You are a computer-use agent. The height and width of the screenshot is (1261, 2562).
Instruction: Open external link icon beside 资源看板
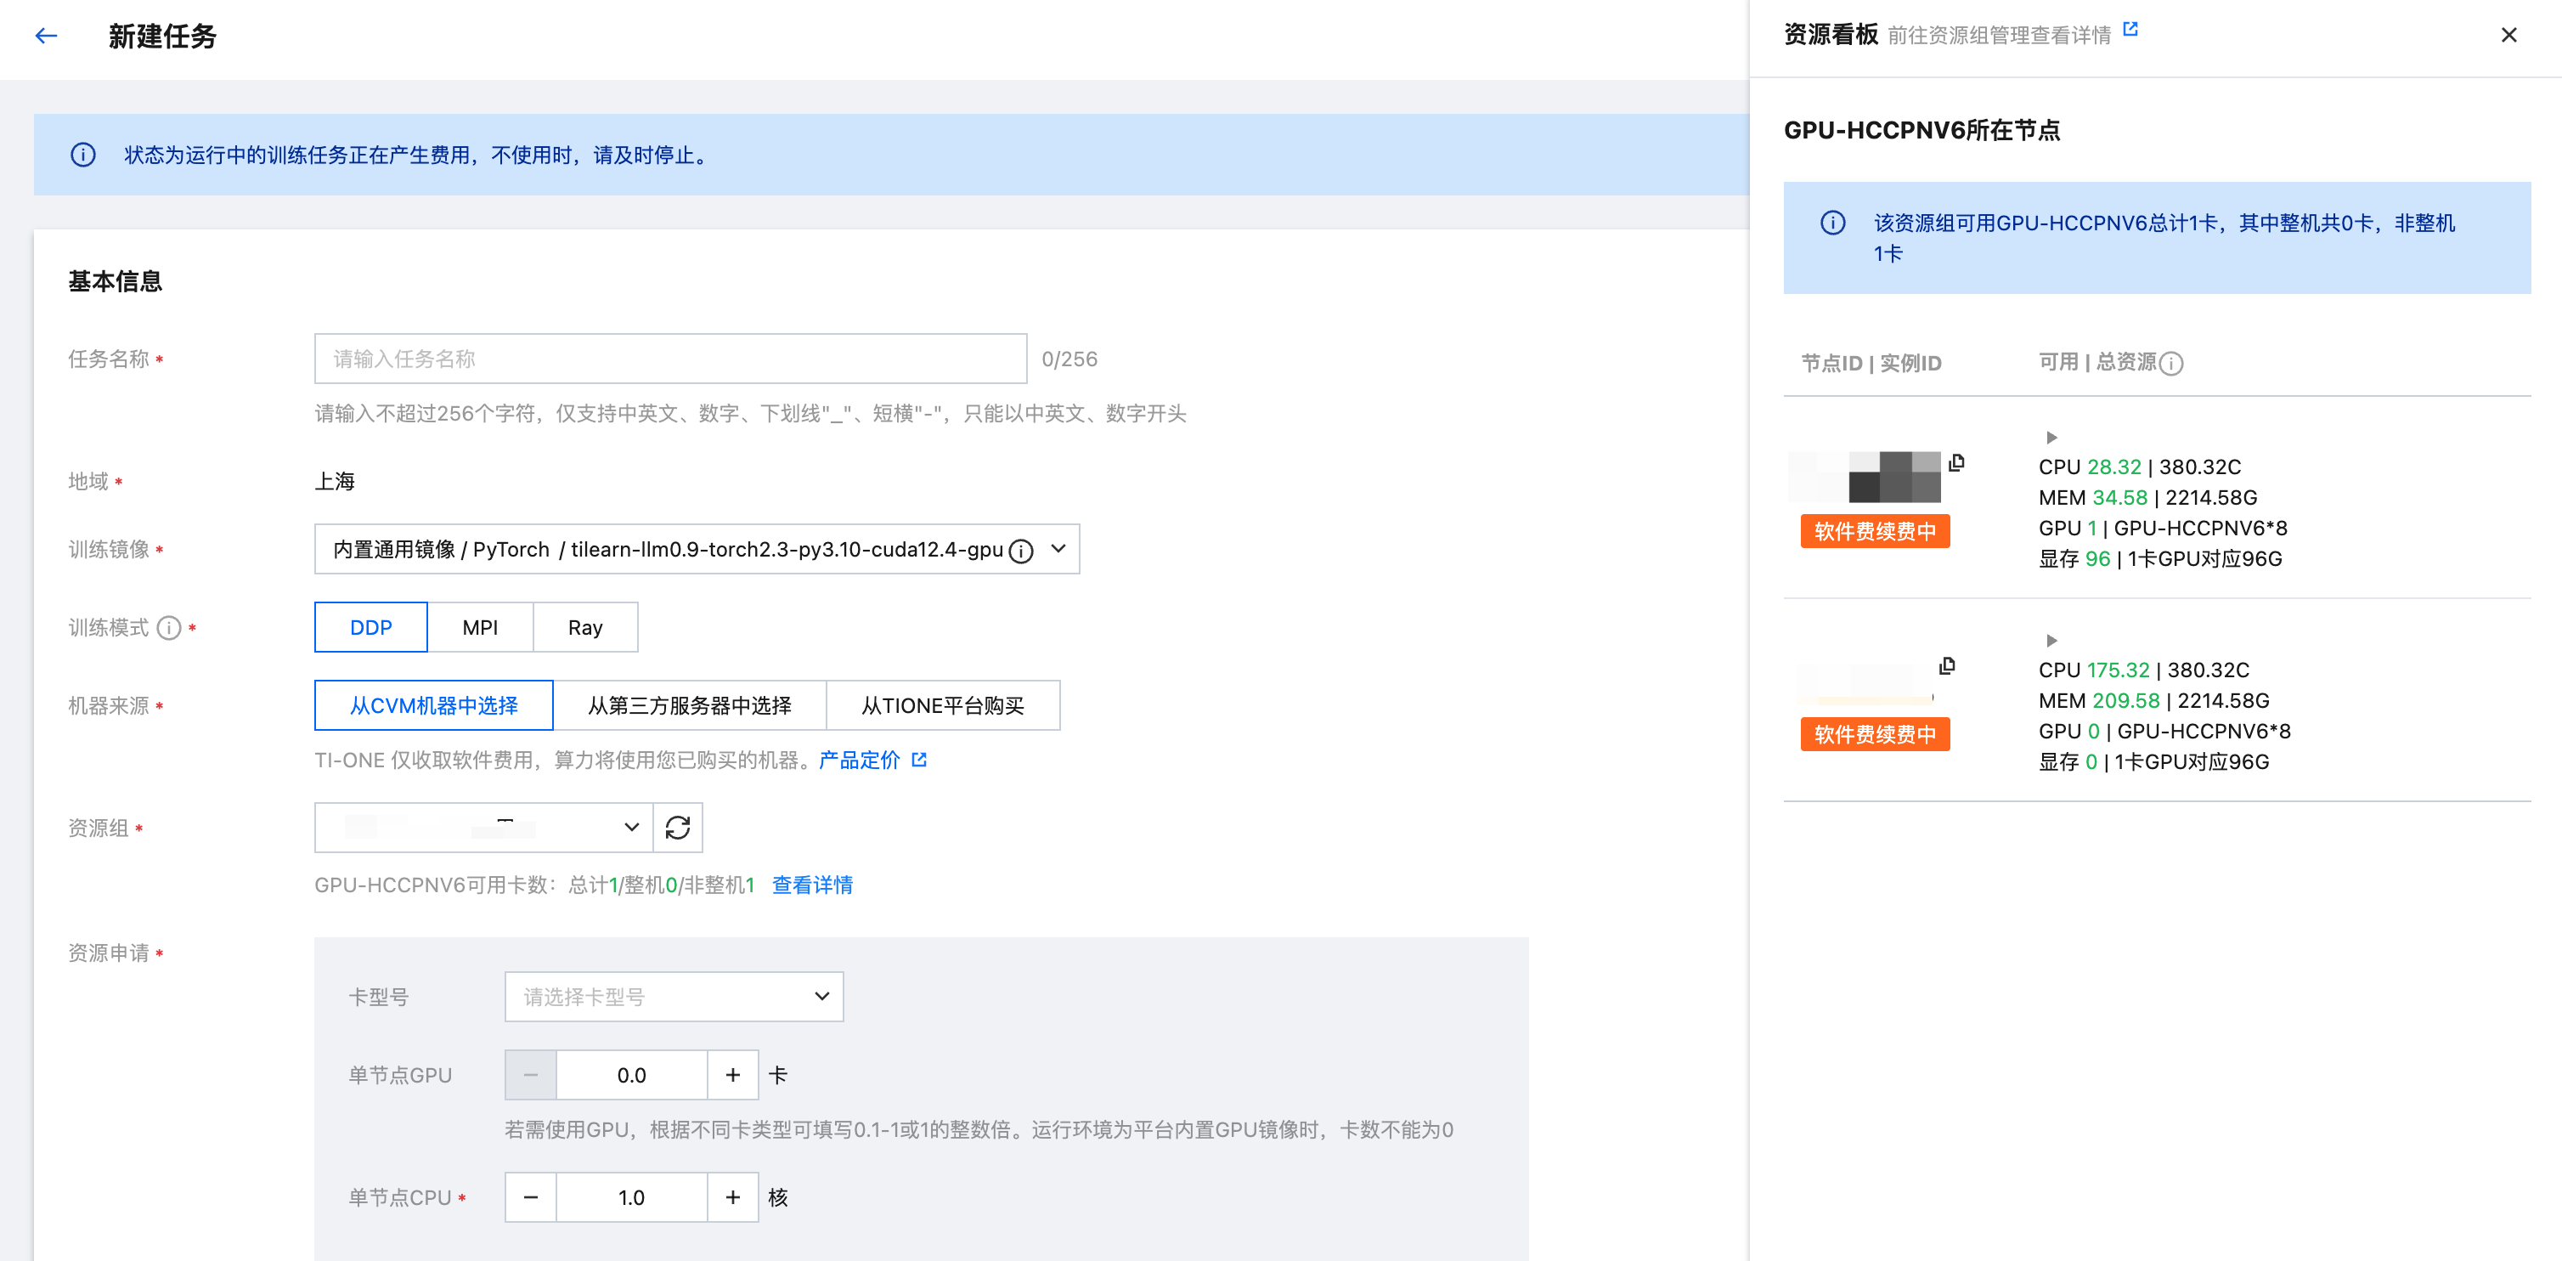point(2130,30)
